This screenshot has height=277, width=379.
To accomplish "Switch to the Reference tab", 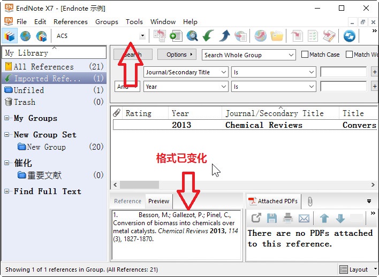I will (x=127, y=201).
